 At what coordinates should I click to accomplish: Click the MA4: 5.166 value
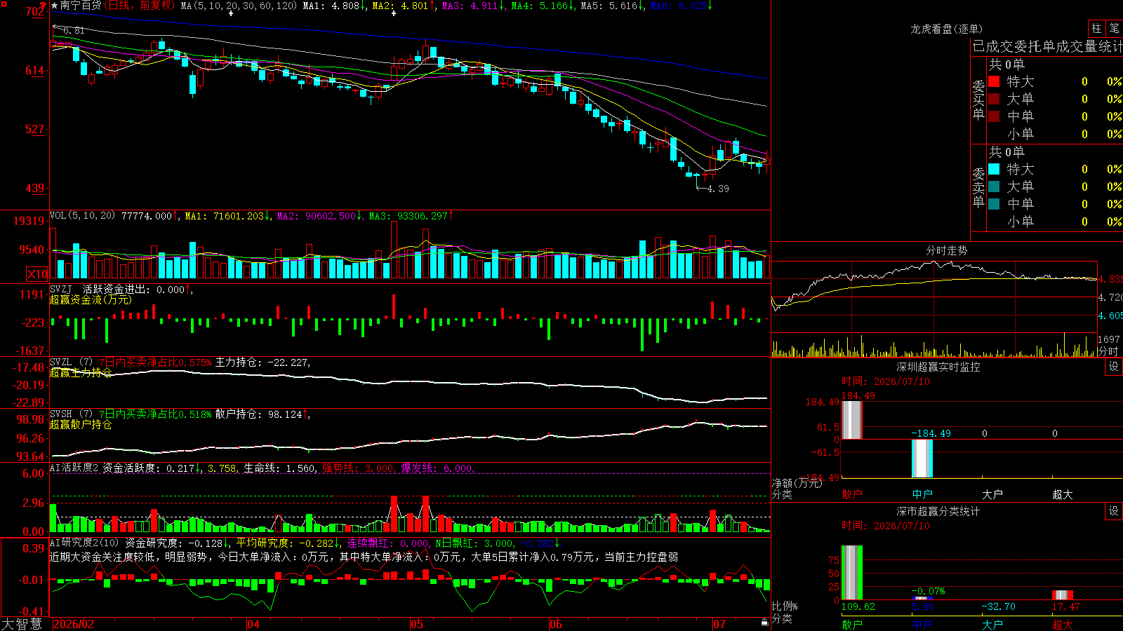click(543, 6)
